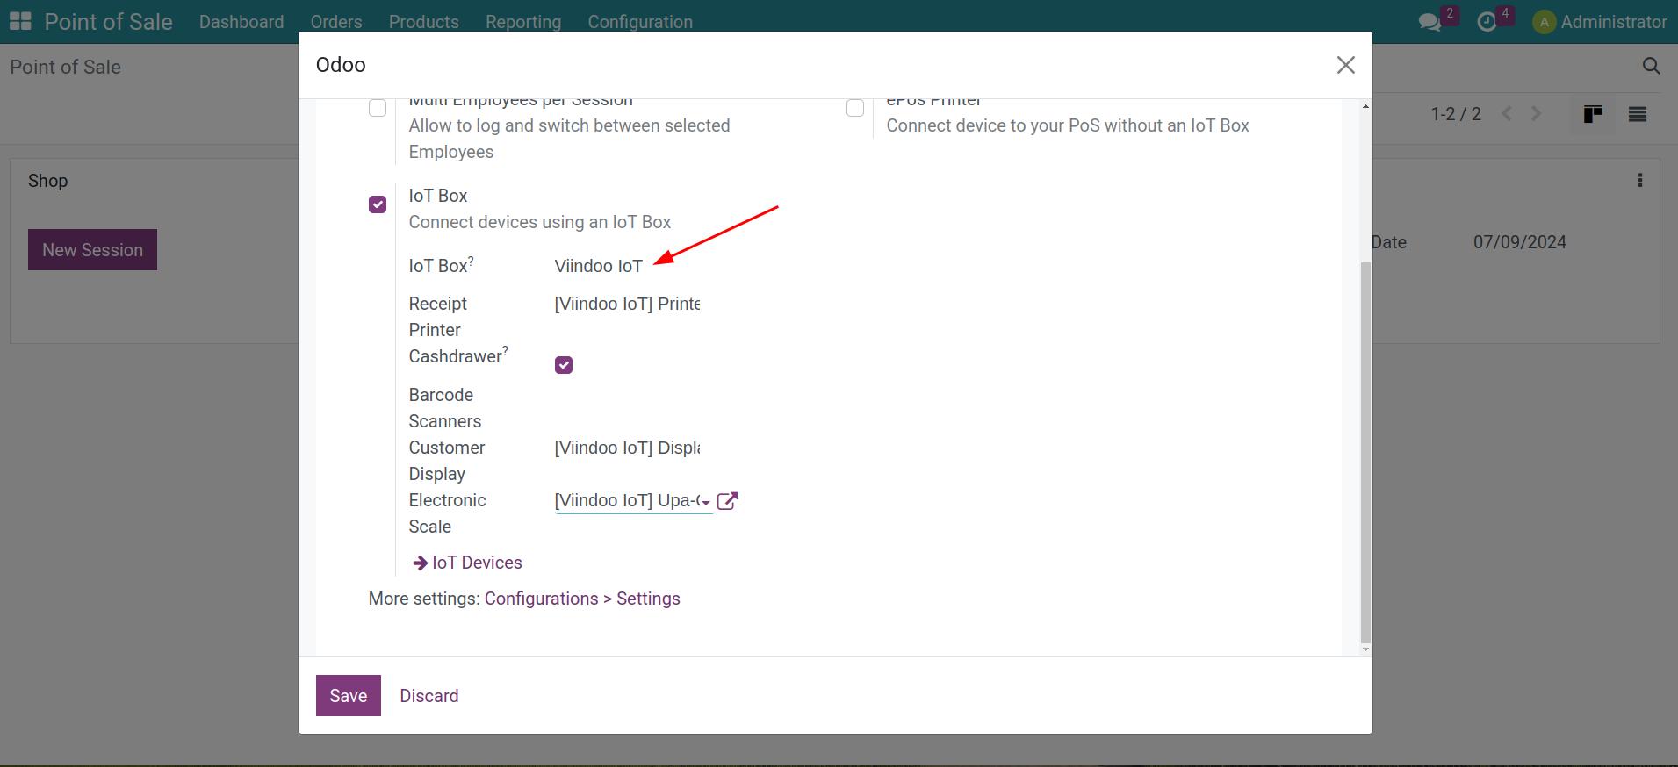1678x767 pixels.
Task: Open the Reporting menu
Action: click(x=522, y=22)
